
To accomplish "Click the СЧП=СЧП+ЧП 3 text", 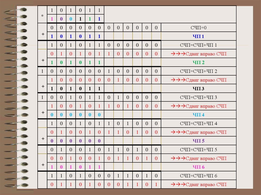I will click(198, 97).
